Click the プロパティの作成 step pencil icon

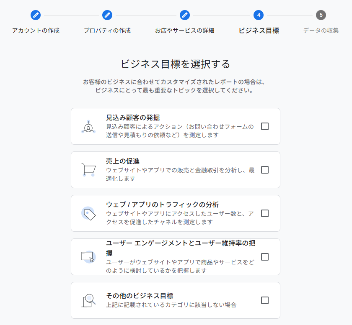click(x=107, y=15)
